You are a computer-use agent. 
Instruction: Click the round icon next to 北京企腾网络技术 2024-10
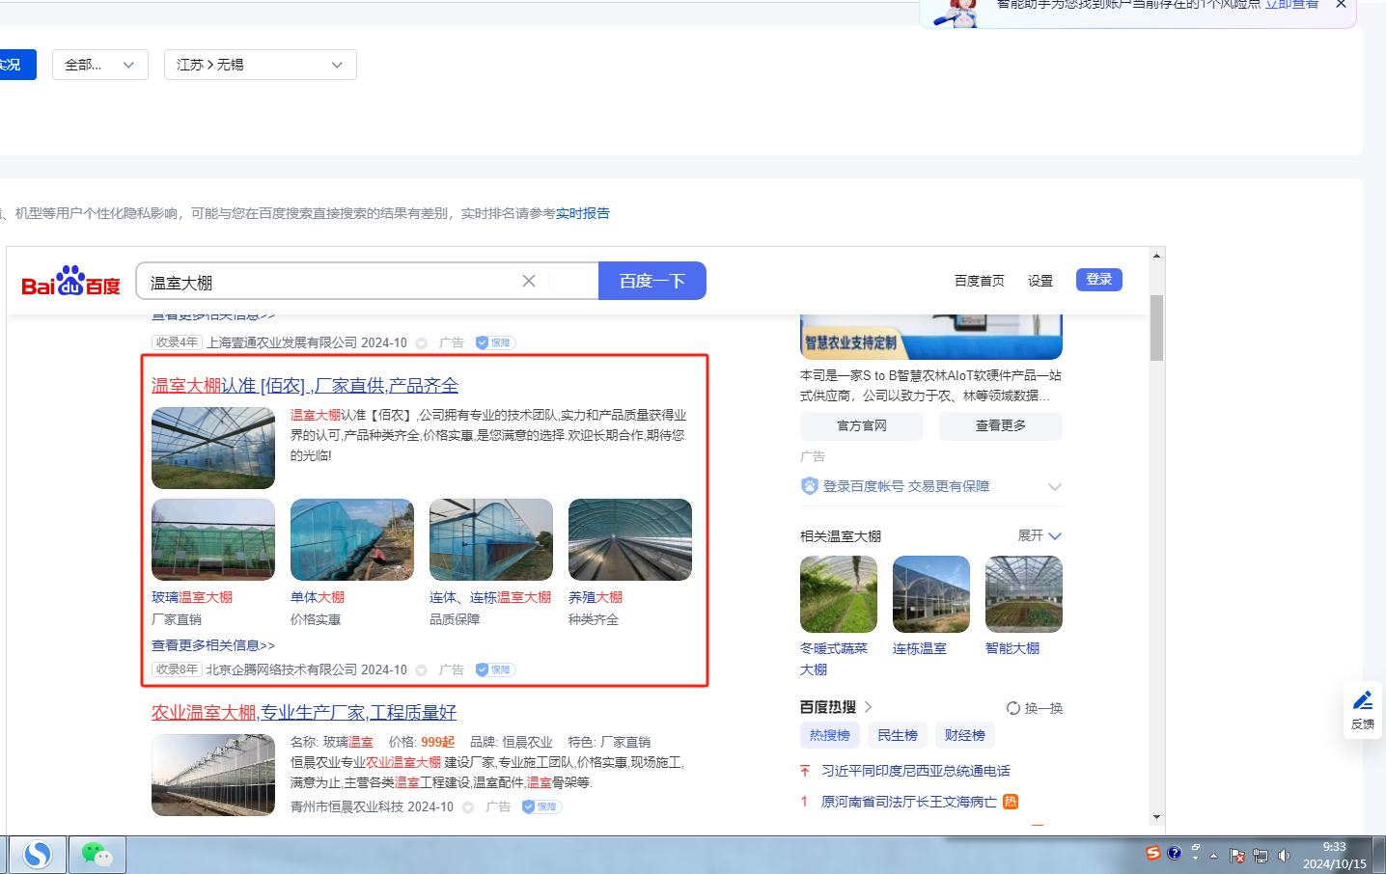tap(422, 670)
